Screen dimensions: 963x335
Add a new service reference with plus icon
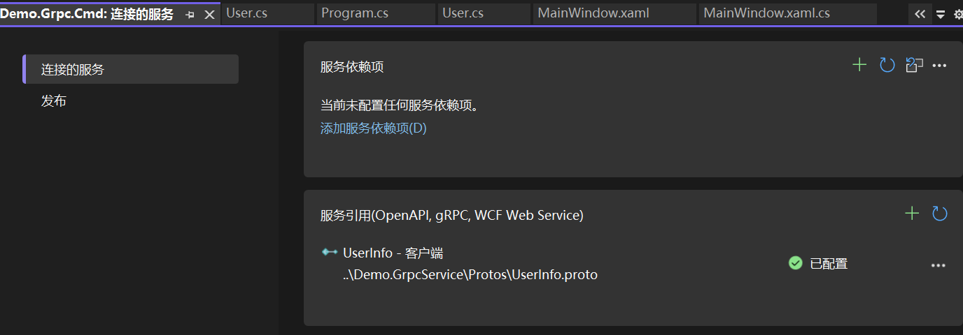coord(912,214)
